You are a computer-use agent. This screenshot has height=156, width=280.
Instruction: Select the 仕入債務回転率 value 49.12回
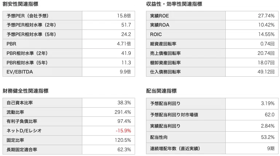[266, 72]
